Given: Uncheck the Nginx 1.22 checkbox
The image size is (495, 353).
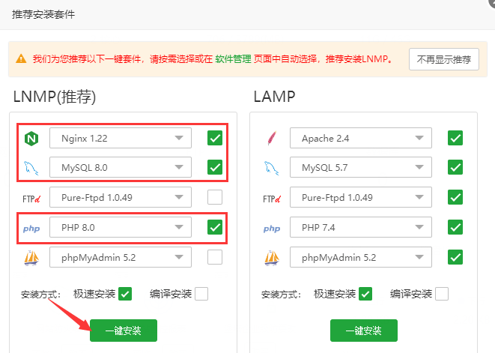Looking at the screenshot, I should point(215,138).
